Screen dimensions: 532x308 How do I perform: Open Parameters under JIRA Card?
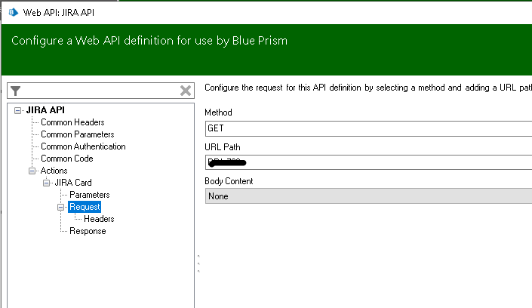click(x=90, y=195)
